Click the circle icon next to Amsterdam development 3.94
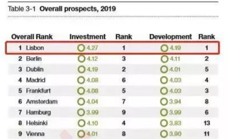Image resolution: width=228 pixels, height=139 pixels. click(164, 102)
